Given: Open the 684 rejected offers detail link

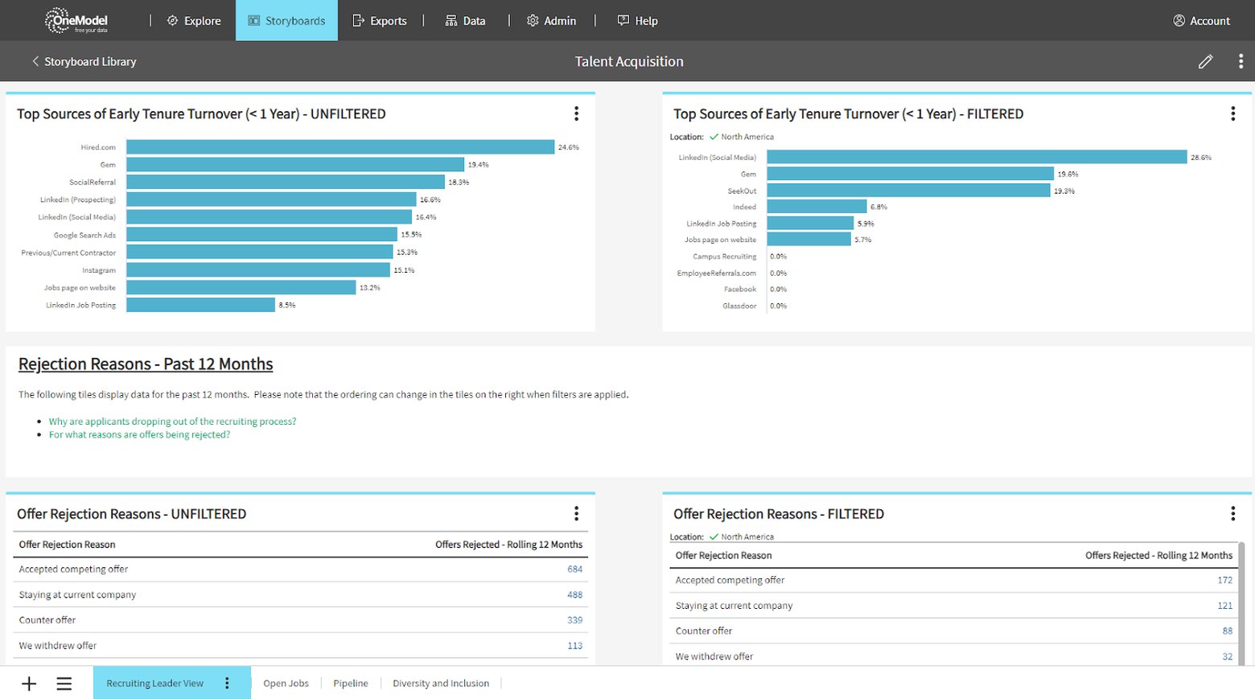Looking at the screenshot, I should (x=574, y=569).
